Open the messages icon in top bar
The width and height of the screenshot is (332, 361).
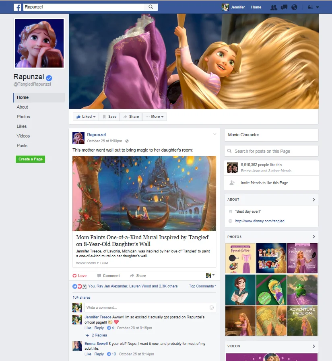284,7
